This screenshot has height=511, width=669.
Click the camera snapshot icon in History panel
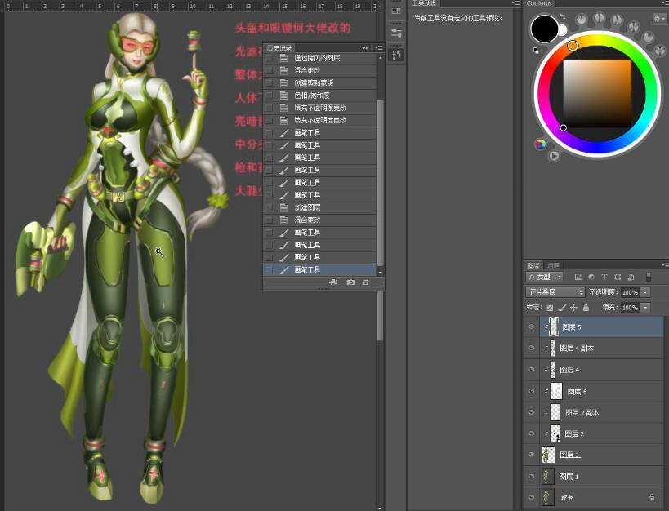coord(350,282)
